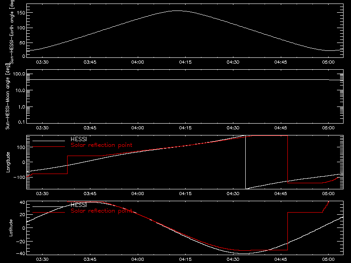Click '04:45' under the Longitude plot
The height and width of the screenshot is (263, 351).
click(281, 194)
